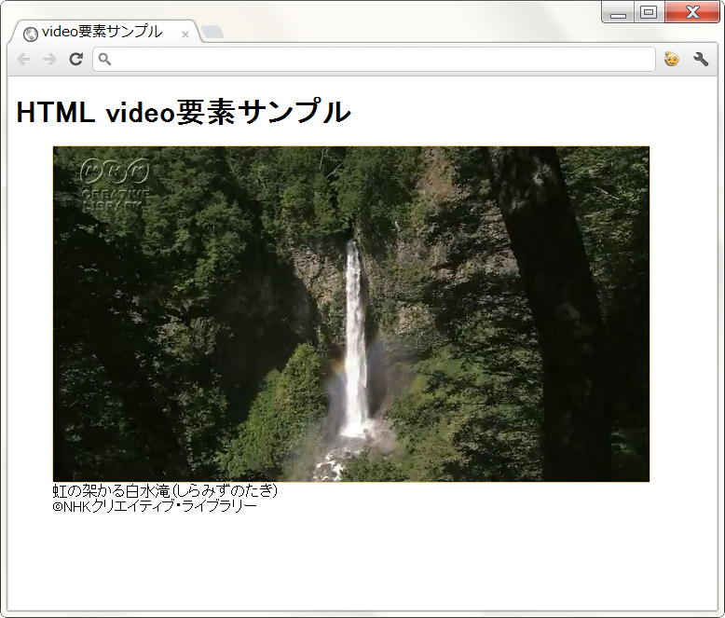The height and width of the screenshot is (618, 725).
Task: Open the face extension icon
Action: [x=671, y=60]
